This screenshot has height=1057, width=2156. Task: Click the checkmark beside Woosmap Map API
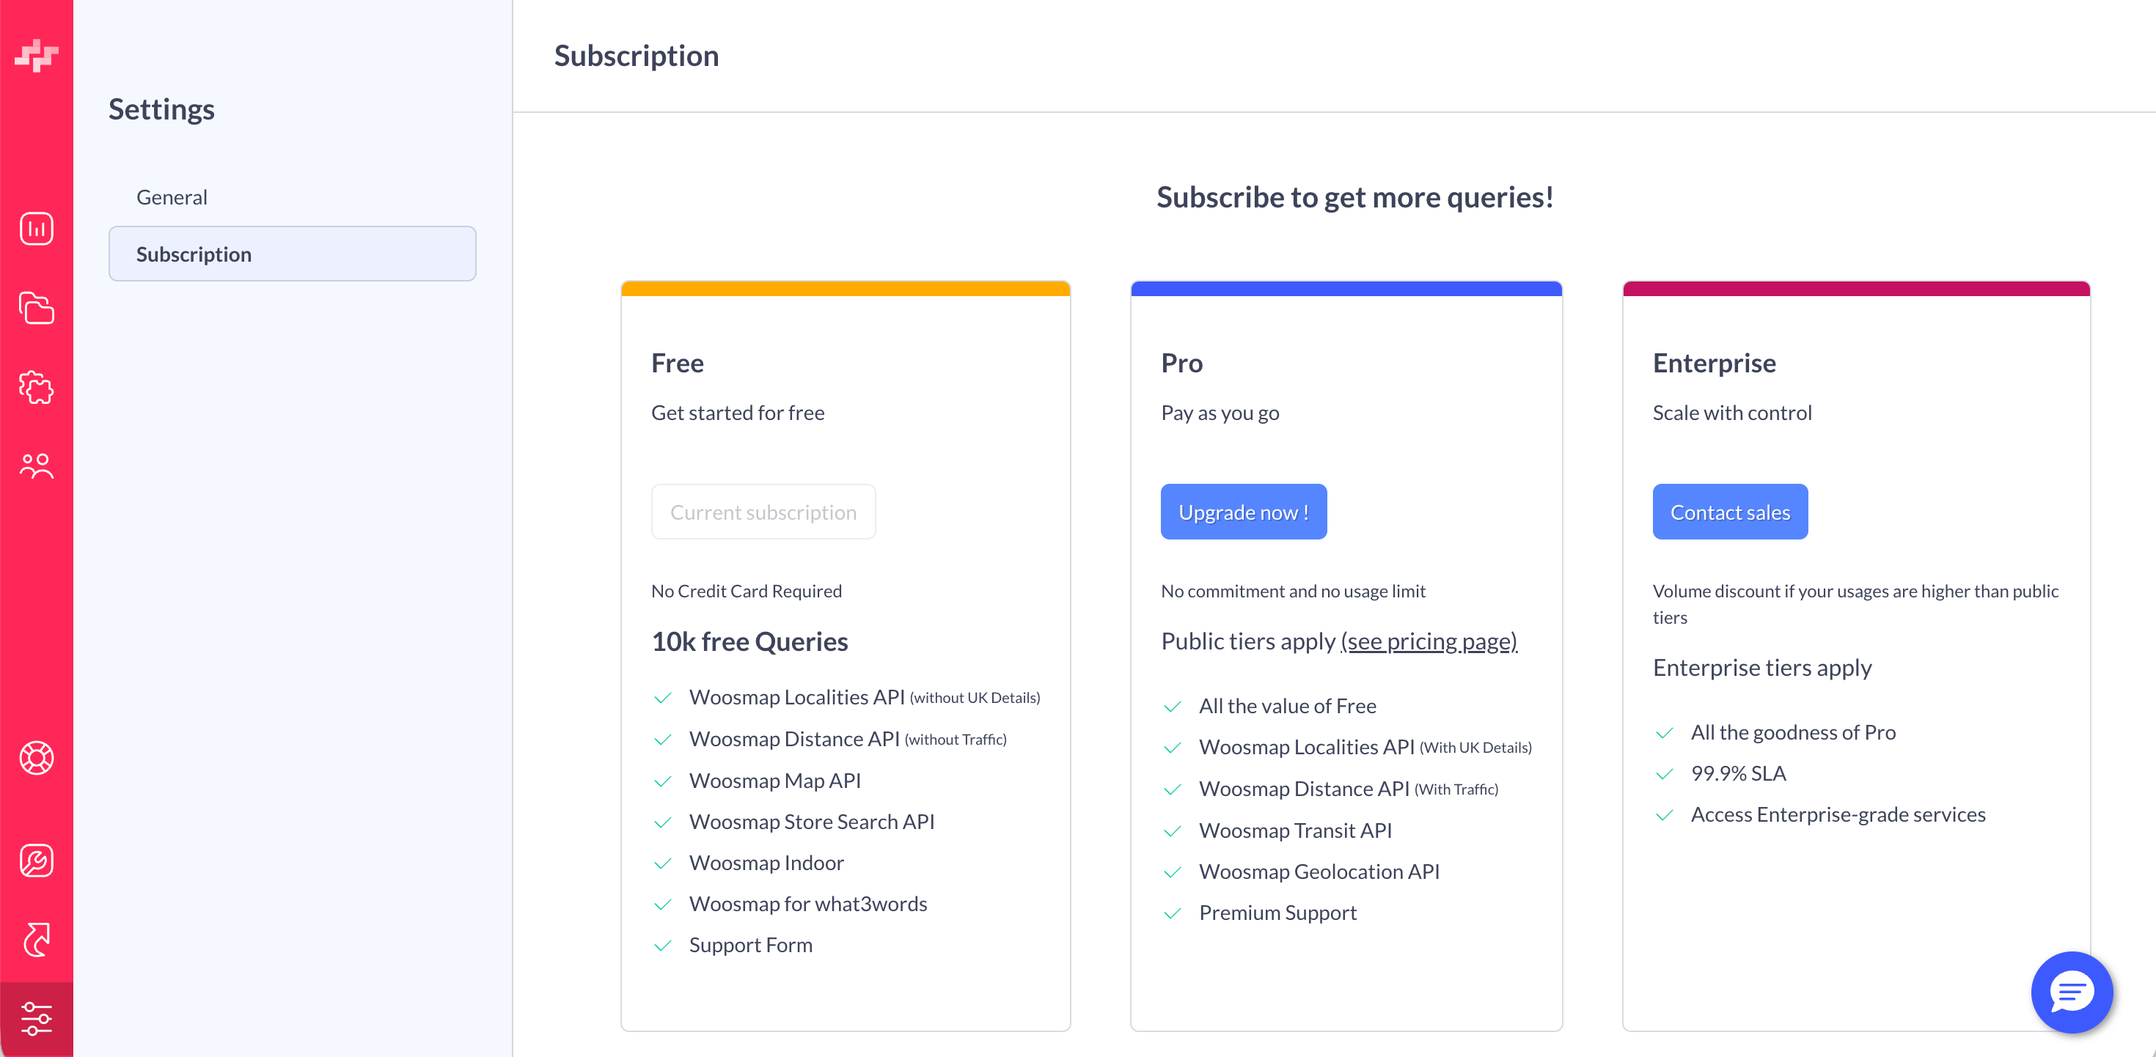click(663, 781)
